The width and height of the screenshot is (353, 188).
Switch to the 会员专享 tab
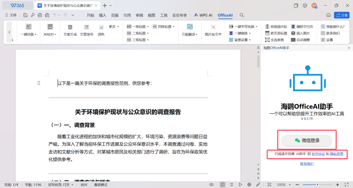coord(179,15)
